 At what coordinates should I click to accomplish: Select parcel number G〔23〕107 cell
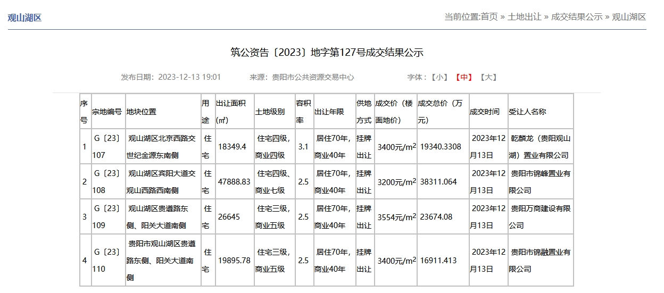(107, 147)
